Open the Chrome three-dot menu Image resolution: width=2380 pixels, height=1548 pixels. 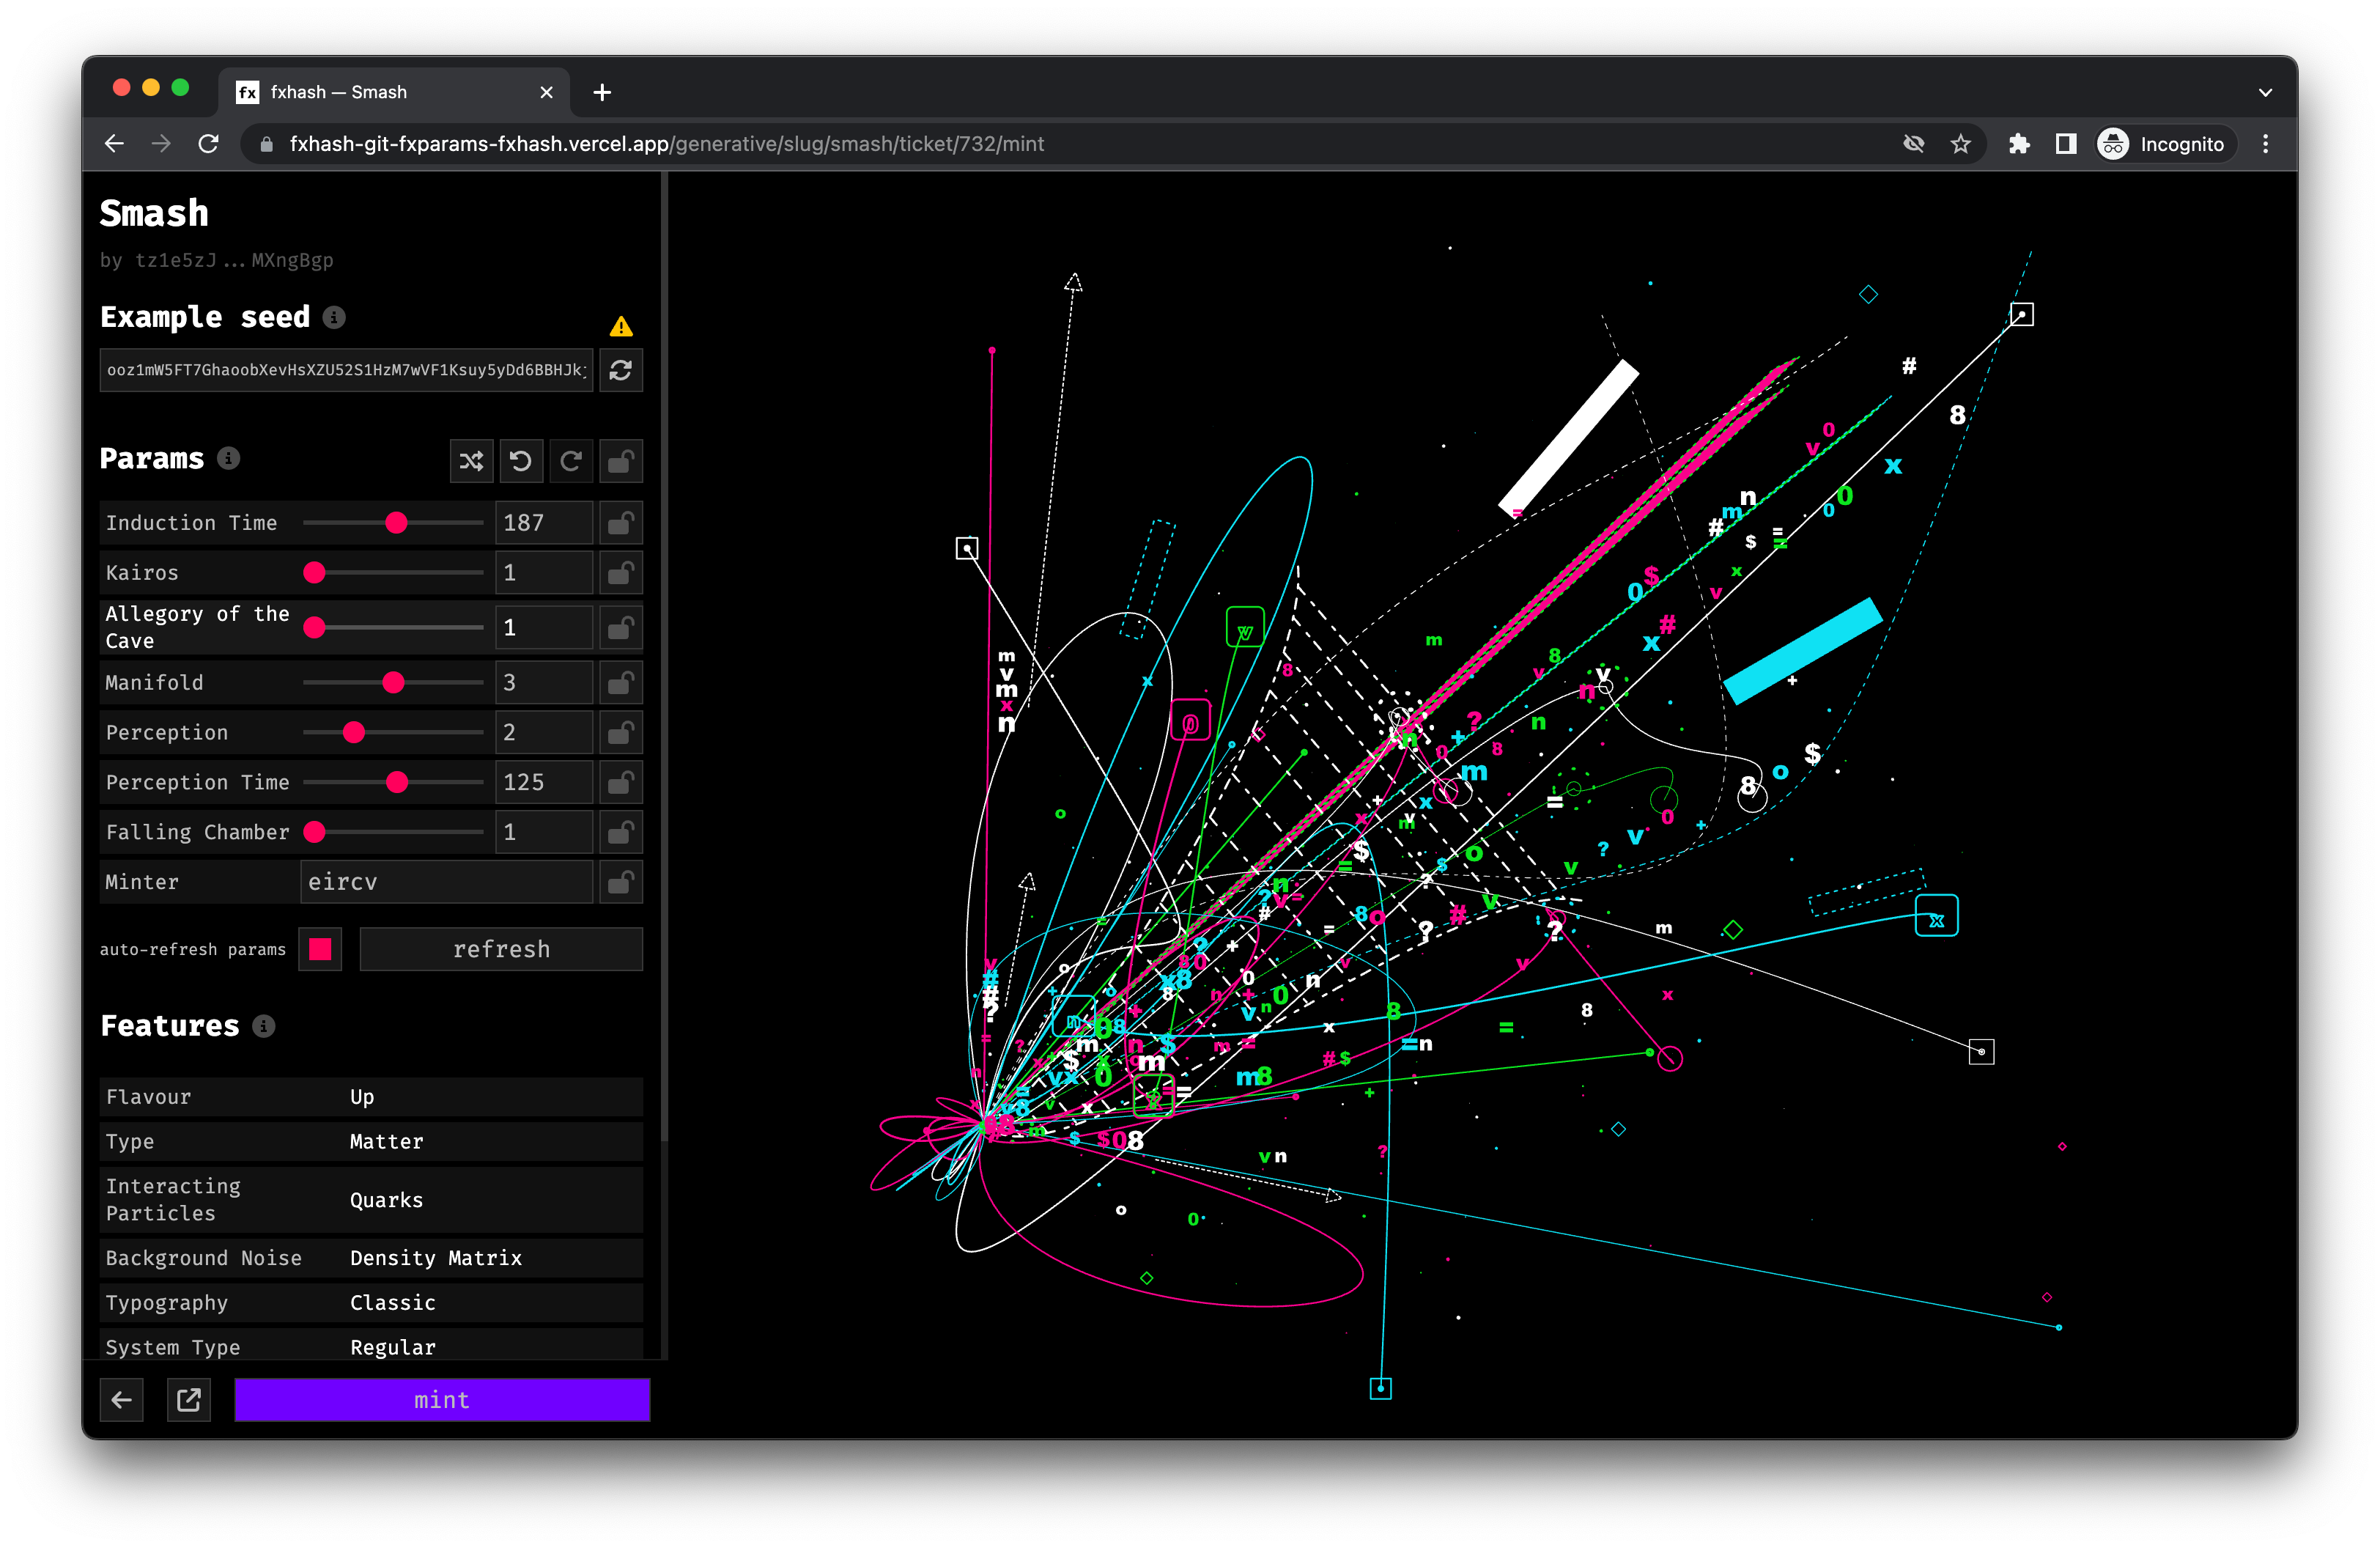coord(2266,144)
